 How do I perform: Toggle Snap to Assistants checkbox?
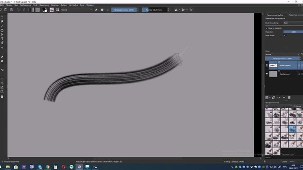click(x=267, y=28)
